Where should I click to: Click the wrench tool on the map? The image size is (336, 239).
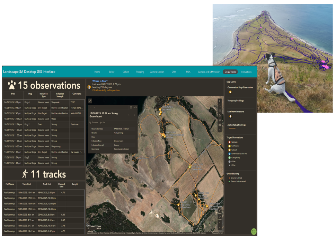point(90,101)
